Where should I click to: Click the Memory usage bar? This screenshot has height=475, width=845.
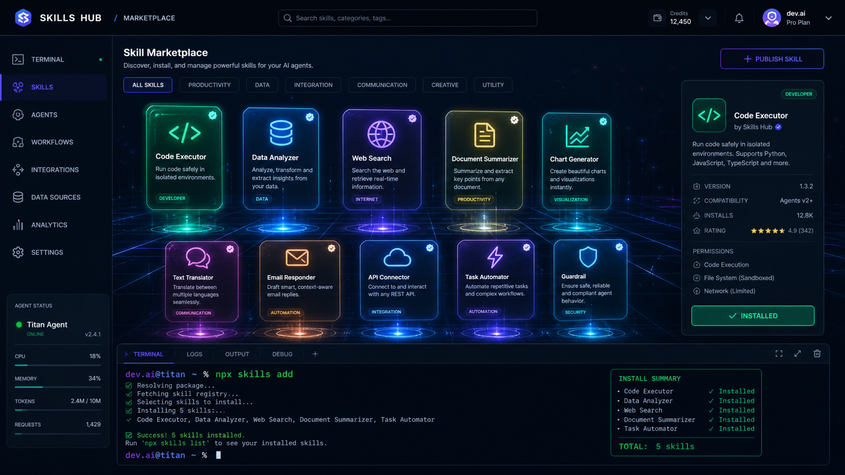coord(58,387)
